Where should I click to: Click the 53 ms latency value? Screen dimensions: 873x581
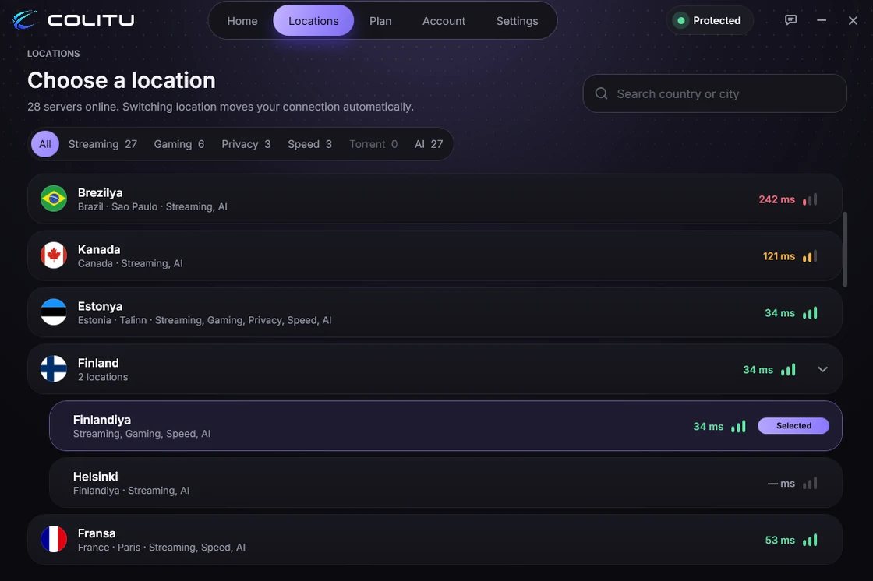tap(780, 540)
